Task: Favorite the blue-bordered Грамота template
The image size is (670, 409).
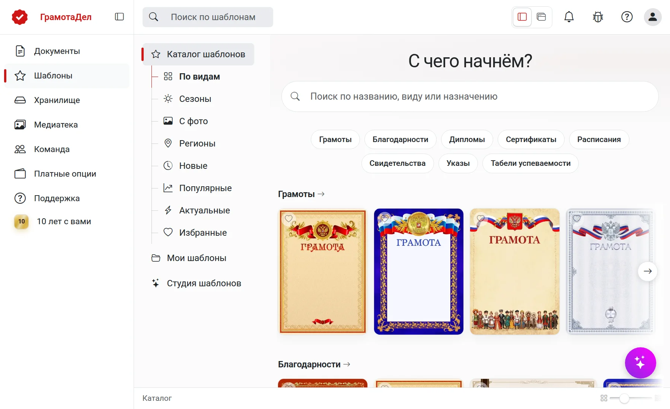Action: tap(385, 218)
